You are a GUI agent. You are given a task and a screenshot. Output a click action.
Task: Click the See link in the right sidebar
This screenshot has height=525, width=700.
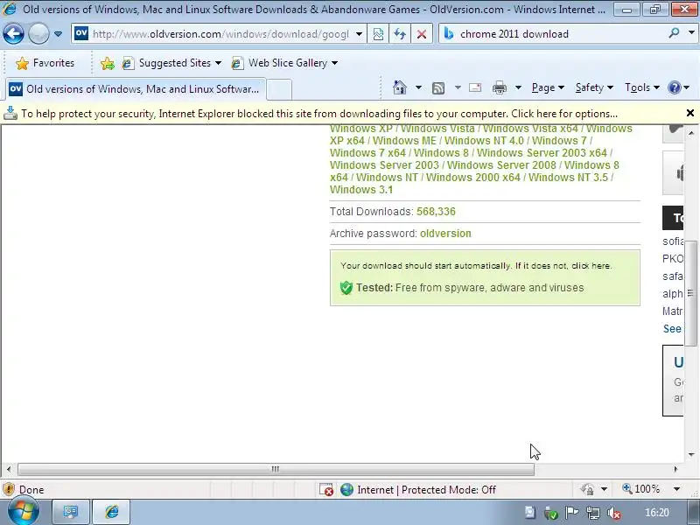(x=672, y=329)
